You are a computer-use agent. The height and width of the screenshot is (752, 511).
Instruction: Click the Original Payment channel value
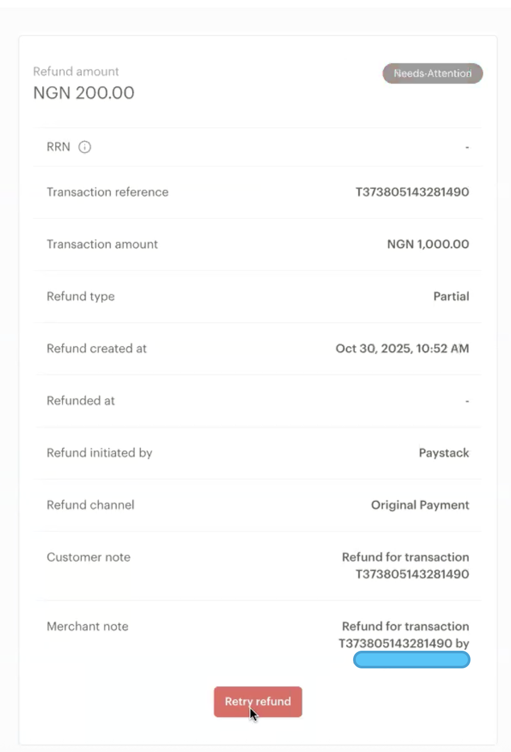click(x=420, y=505)
